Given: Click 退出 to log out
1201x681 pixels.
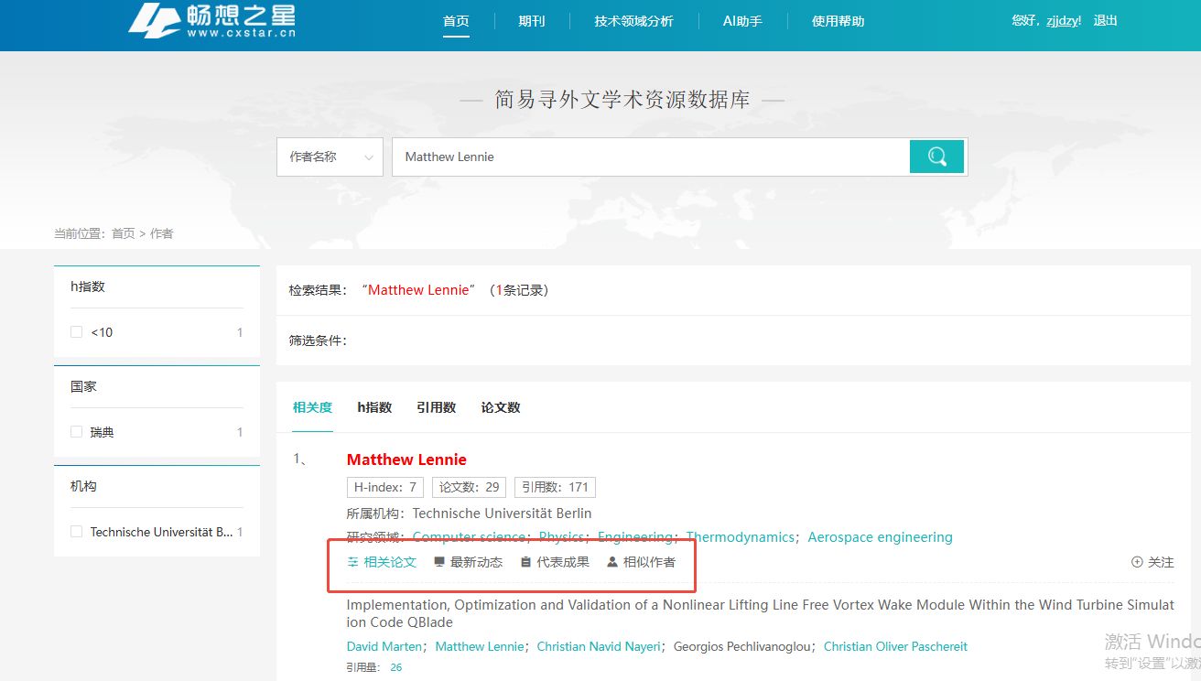Looking at the screenshot, I should (1105, 20).
